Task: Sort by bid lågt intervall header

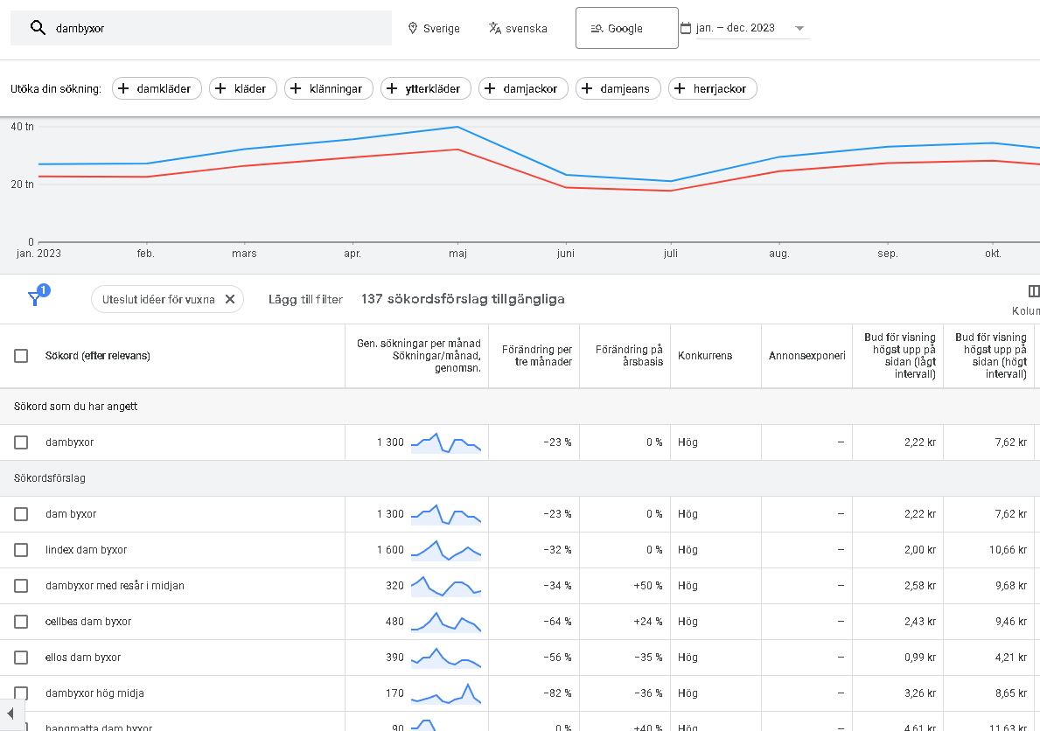Action: point(899,356)
